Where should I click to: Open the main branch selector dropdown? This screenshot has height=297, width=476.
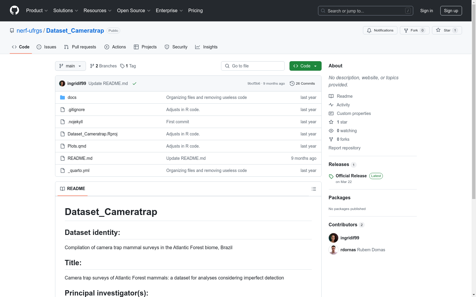[x=71, y=66]
